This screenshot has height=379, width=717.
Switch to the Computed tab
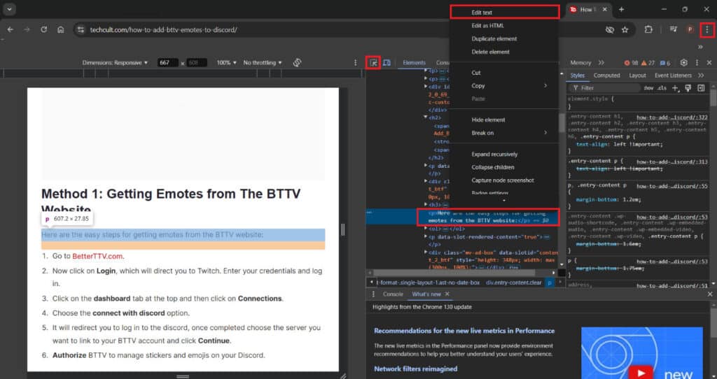pos(606,76)
